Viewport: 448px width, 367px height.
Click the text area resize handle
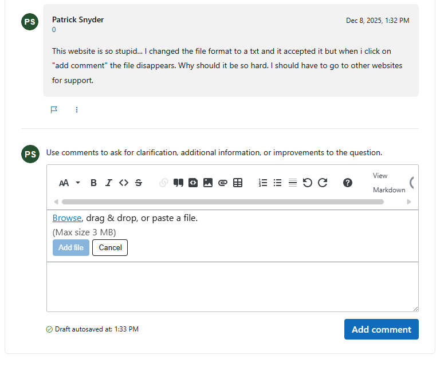(x=415, y=309)
